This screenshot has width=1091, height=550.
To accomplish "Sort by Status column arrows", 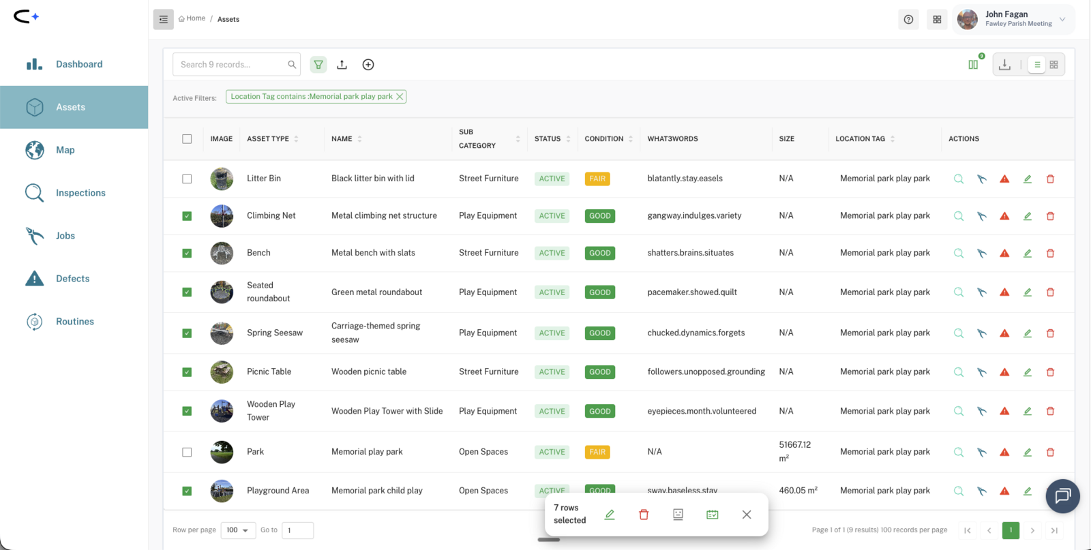I will [568, 139].
